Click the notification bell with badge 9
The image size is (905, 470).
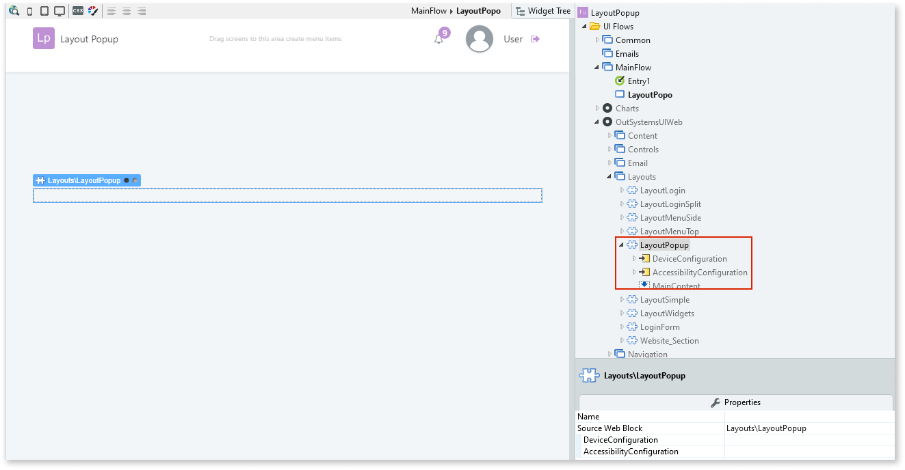(438, 39)
